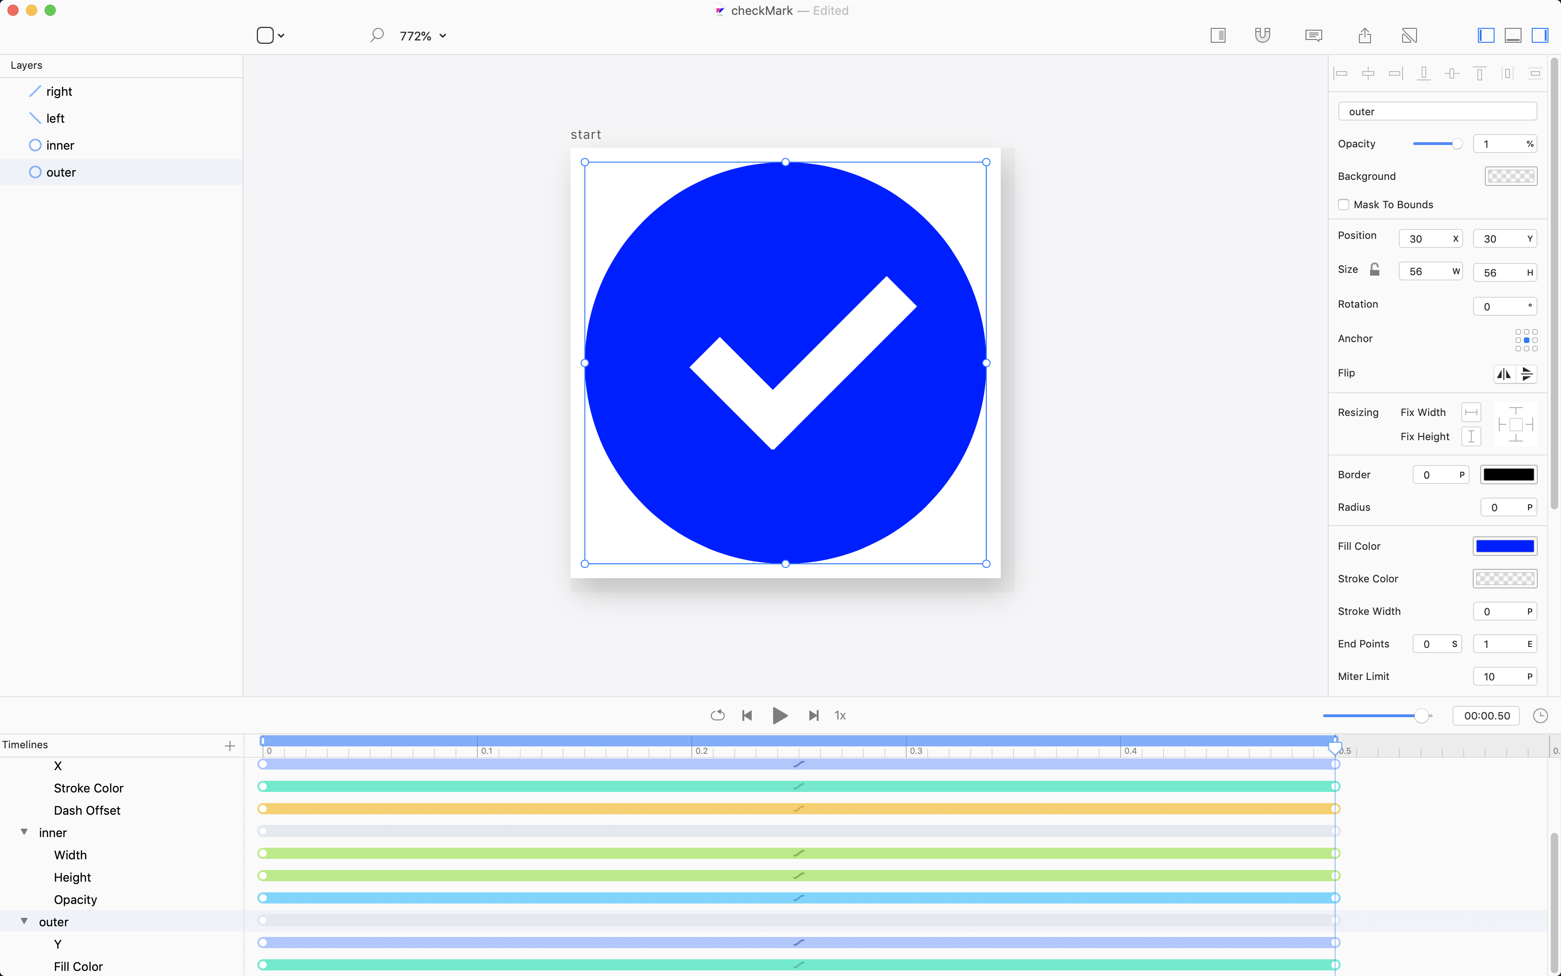
Task: Open the Background color swatch
Action: coord(1511,176)
